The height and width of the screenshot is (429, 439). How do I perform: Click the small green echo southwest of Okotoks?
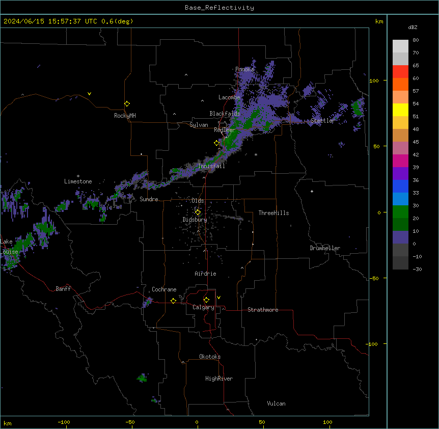tap(142, 379)
